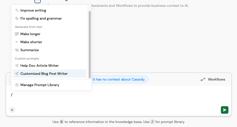237x127 pixels.
Task: Select Make longer option
Action: click(49, 34)
